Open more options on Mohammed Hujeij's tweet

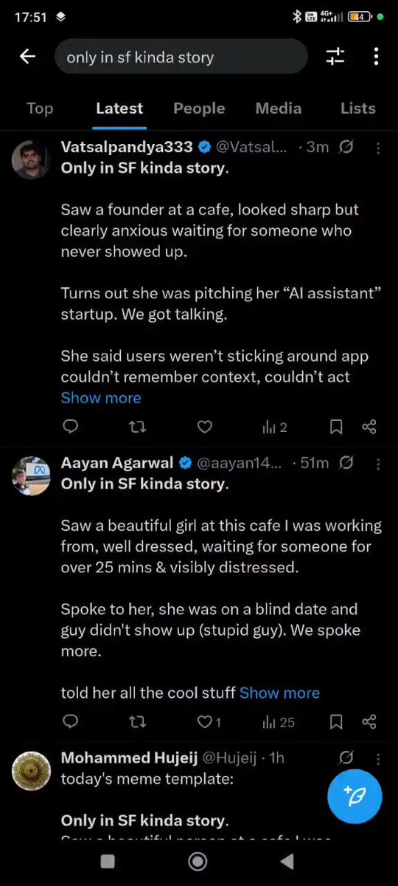[378, 758]
